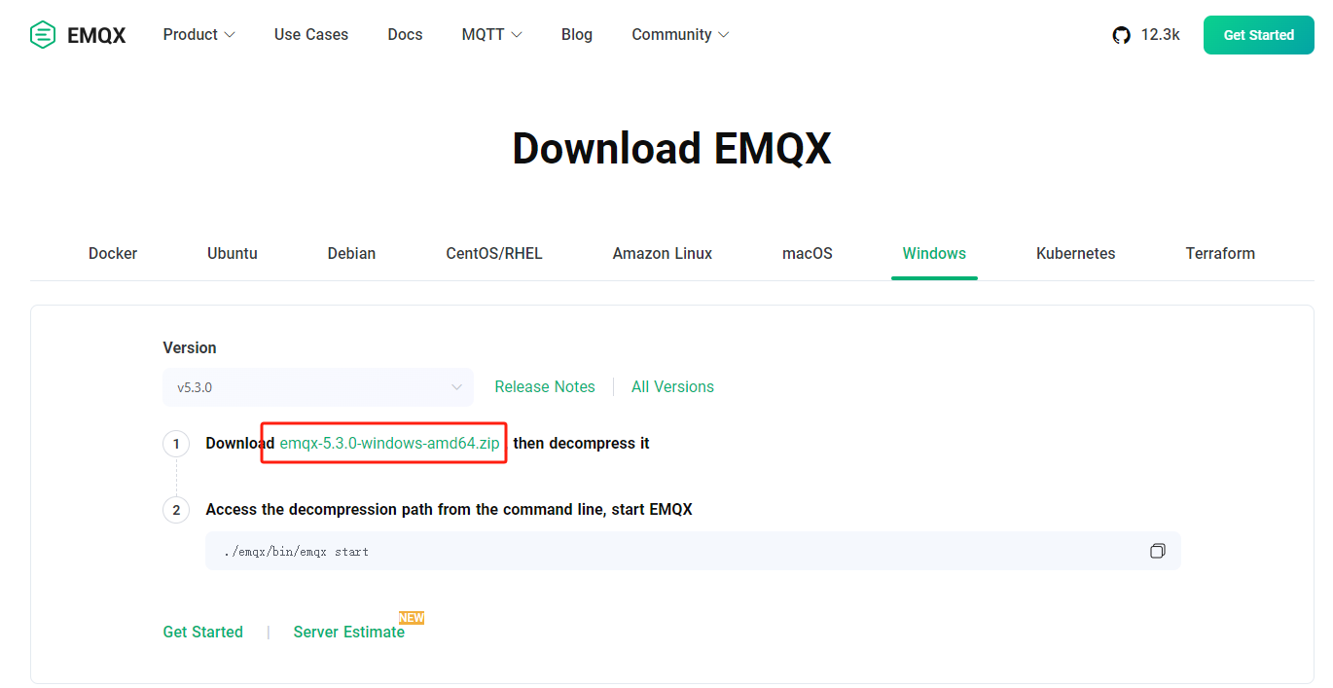Screen dimensions: 1333x688
Task: Download emqx-5.3.0-windows-amd64.zip
Action: (x=389, y=443)
